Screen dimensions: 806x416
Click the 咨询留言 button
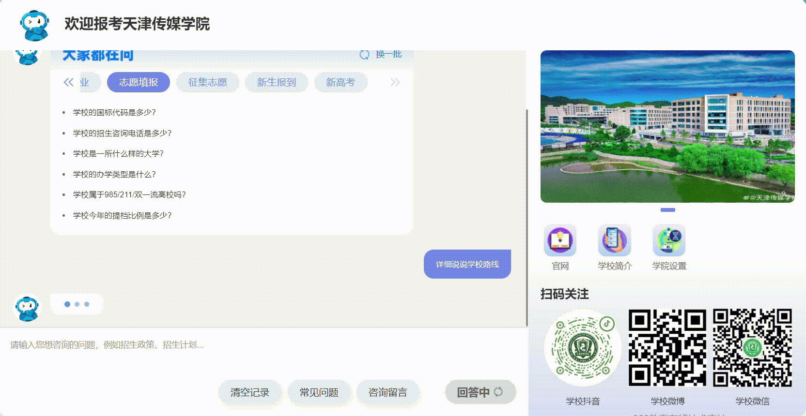coord(387,392)
